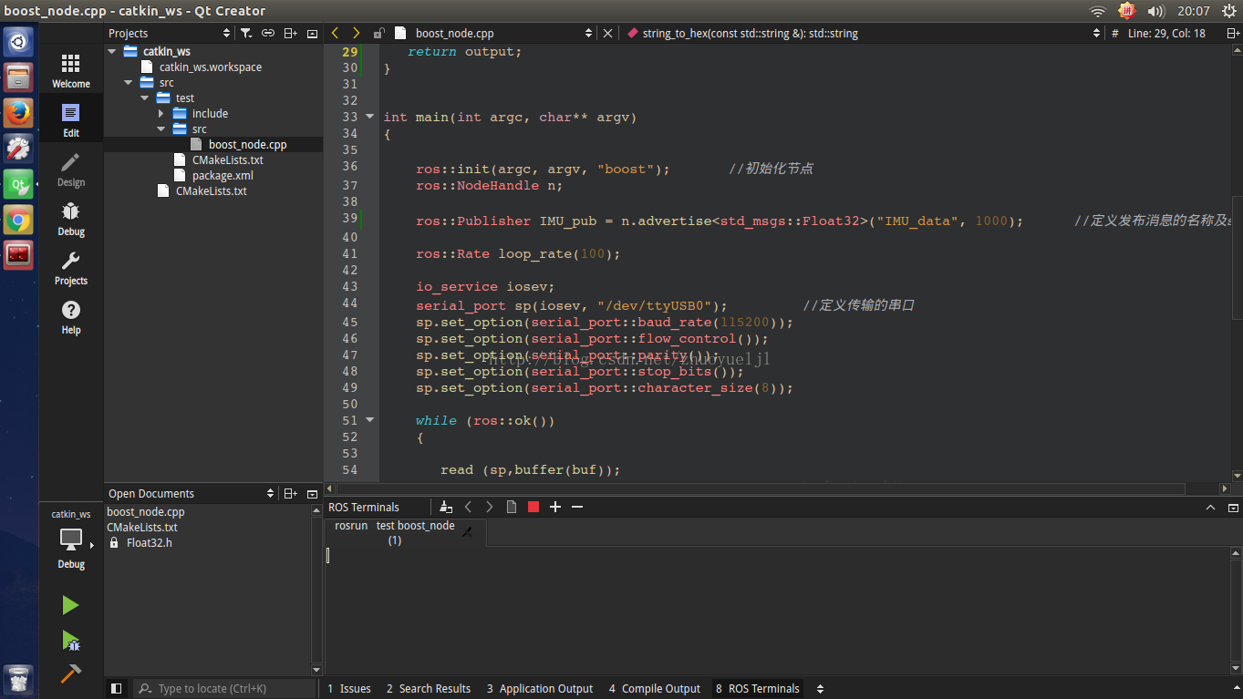The width and height of the screenshot is (1243, 699).
Task: Click the Type to locate input field
Action: point(224,688)
